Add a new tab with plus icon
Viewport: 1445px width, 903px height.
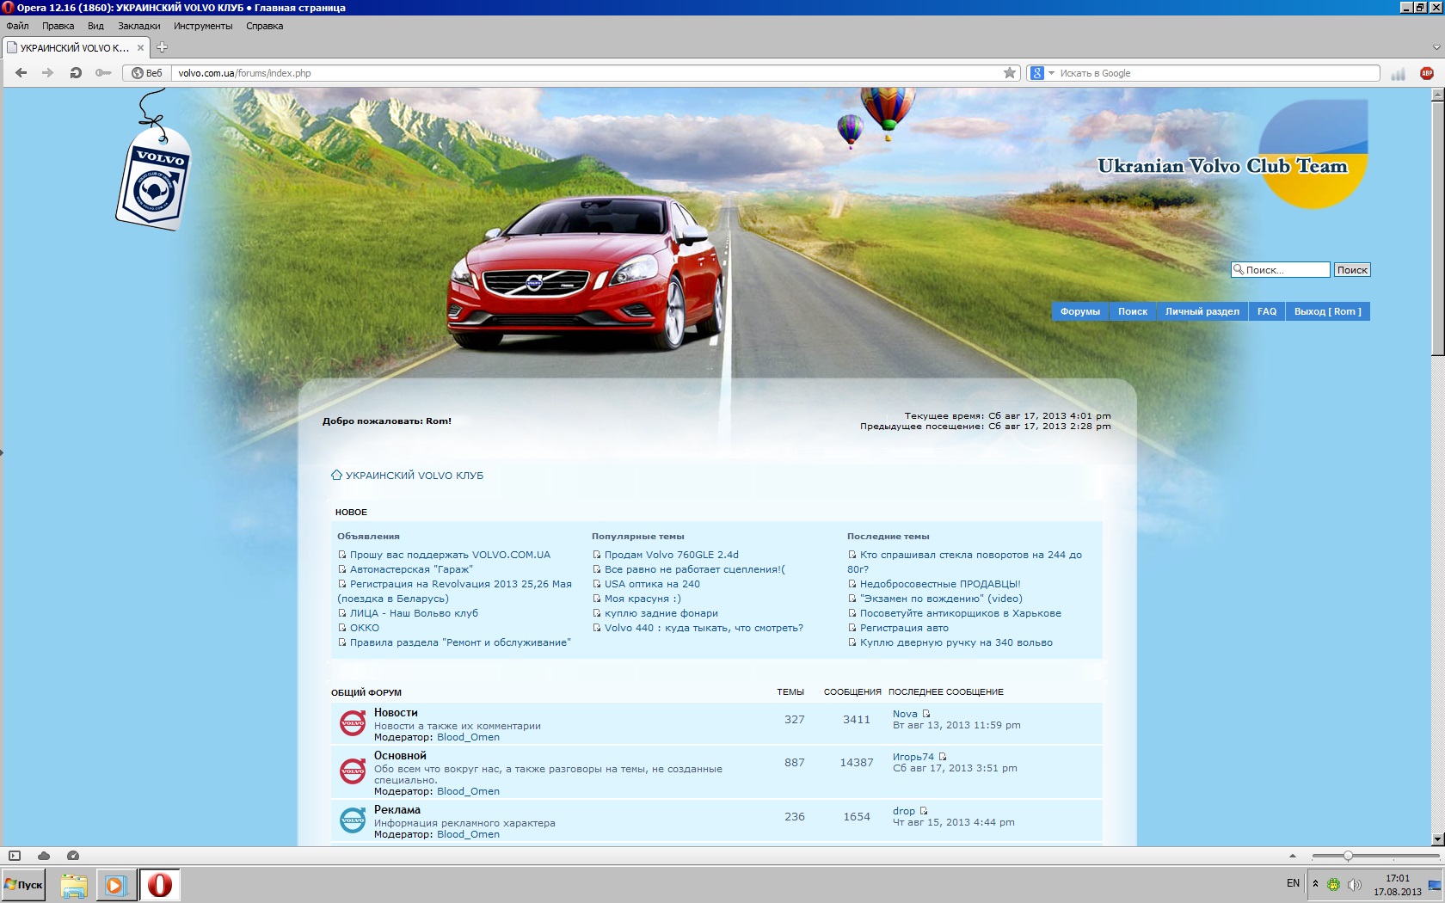(162, 47)
